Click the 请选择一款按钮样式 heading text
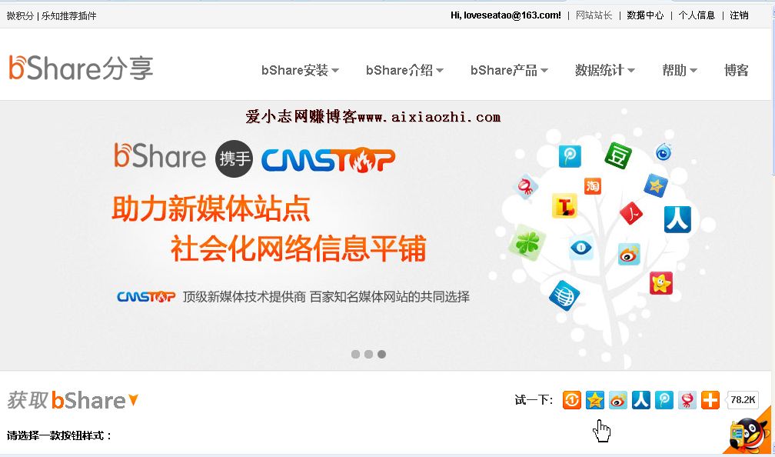Screen dimensions: 775x457 coord(60,435)
